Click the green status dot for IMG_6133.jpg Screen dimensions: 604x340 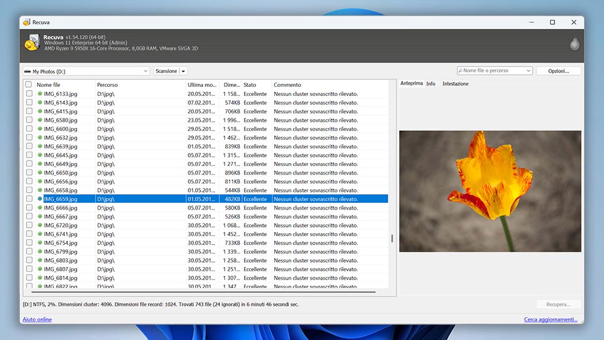pos(40,94)
